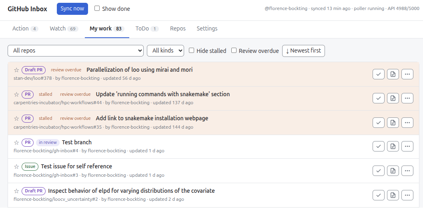
Task: Open 'Test issue for self reference'
Action: (76, 166)
